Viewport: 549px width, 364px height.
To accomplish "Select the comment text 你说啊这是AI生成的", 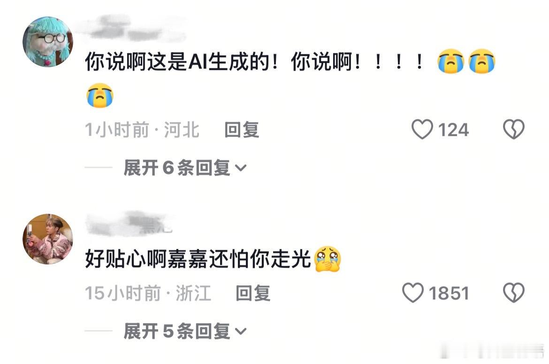I will pyautogui.click(x=177, y=62).
